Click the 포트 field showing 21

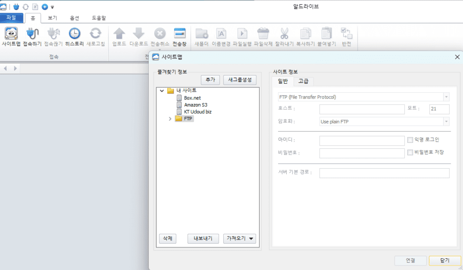(439, 109)
